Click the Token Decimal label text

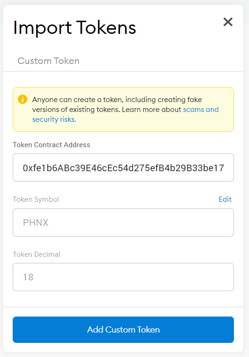36,254
